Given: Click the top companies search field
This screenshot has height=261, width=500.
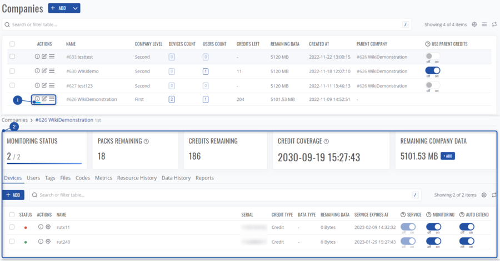Looking at the screenshot, I should 206,24.
